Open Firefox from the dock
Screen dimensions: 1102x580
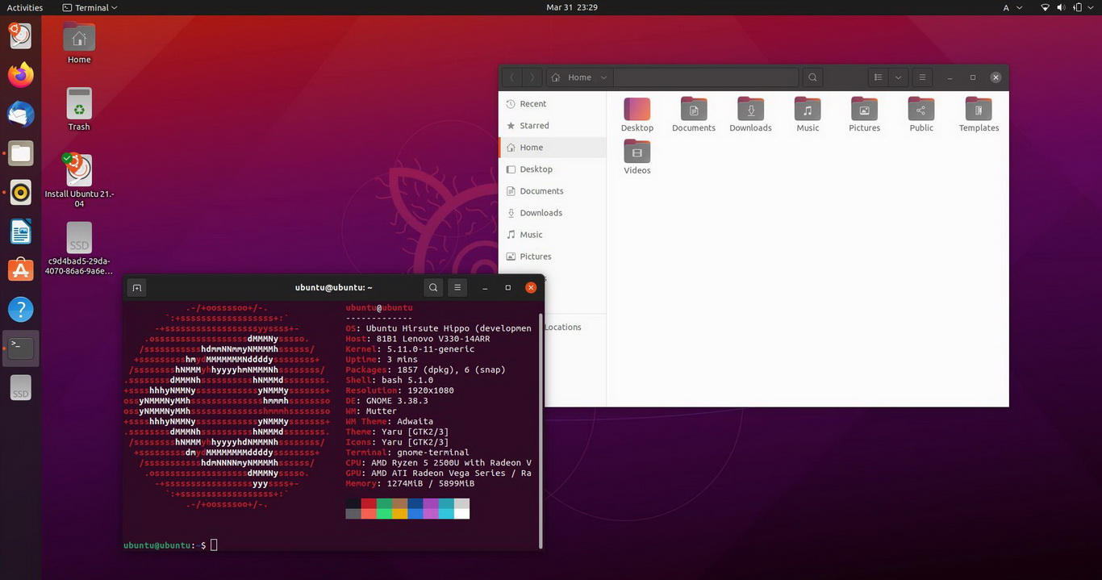click(x=21, y=75)
